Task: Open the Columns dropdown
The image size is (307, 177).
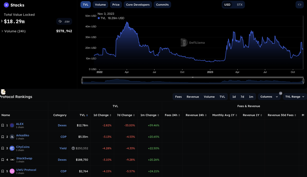Action: click(269, 97)
